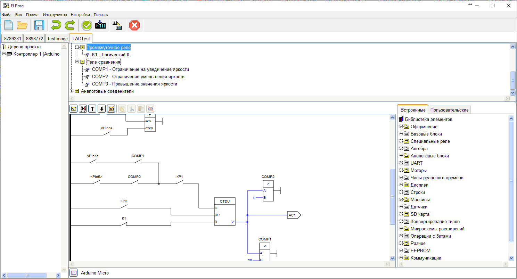This screenshot has width=517, height=279.
Task: Select COMP1 - Ограничение на уведичение яркости
Action: (140, 69)
